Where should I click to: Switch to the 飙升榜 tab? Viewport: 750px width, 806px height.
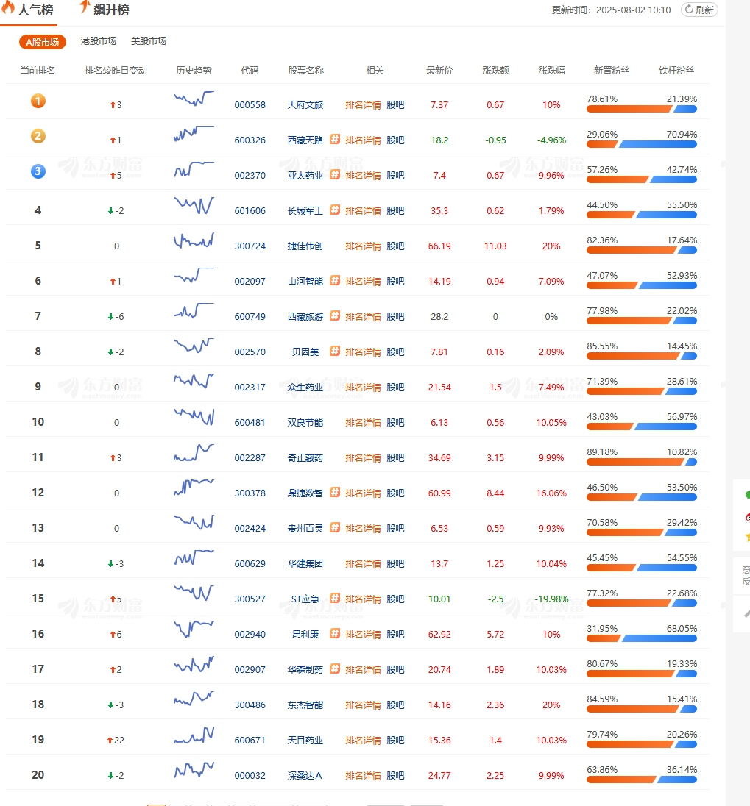coord(110,10)
